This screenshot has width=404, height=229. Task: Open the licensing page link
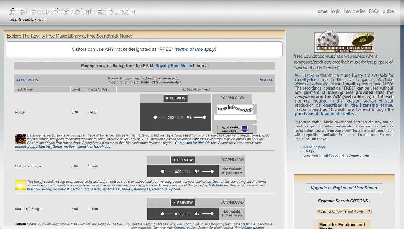(x=314, y=147)
